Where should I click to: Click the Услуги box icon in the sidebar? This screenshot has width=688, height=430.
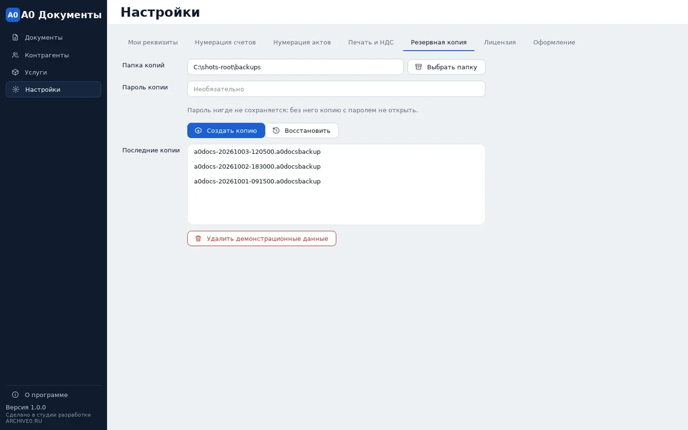coord(15,72)
